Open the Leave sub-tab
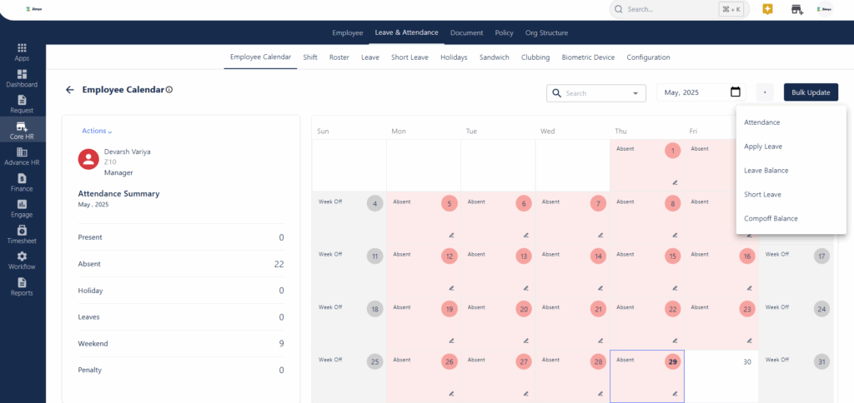Viewport: 854px width, 403px height. click(369, 57)
